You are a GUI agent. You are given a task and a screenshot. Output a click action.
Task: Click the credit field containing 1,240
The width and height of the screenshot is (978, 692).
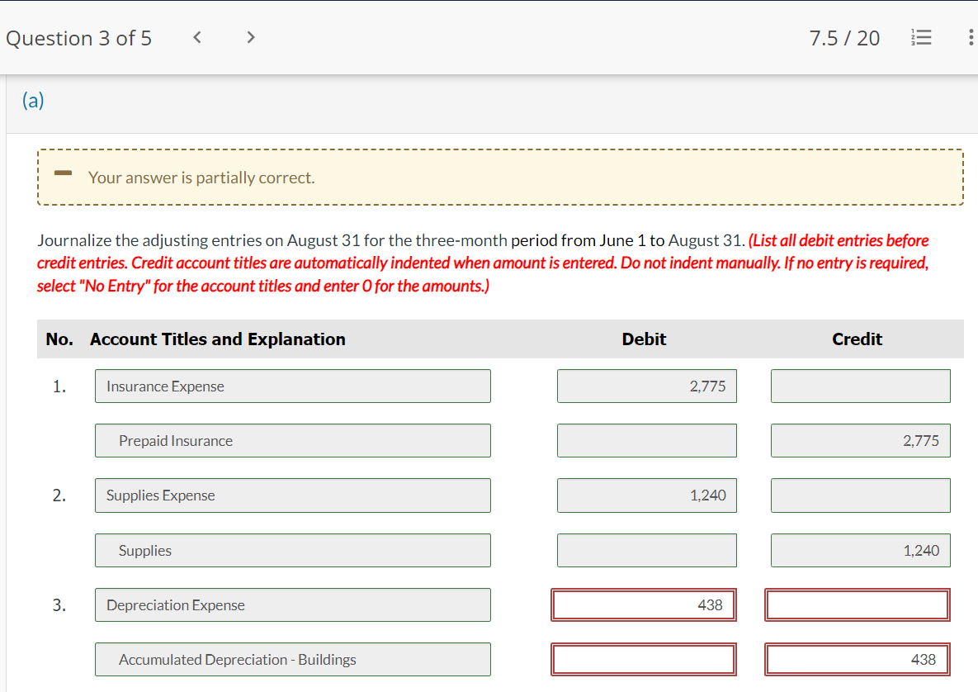(860, 550)
